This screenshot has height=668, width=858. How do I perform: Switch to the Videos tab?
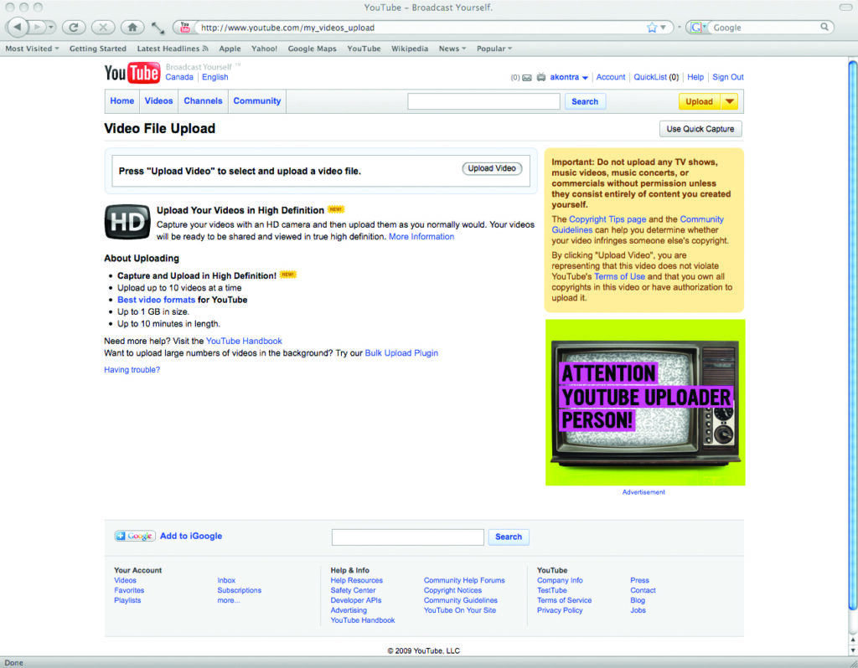(158, 101)
